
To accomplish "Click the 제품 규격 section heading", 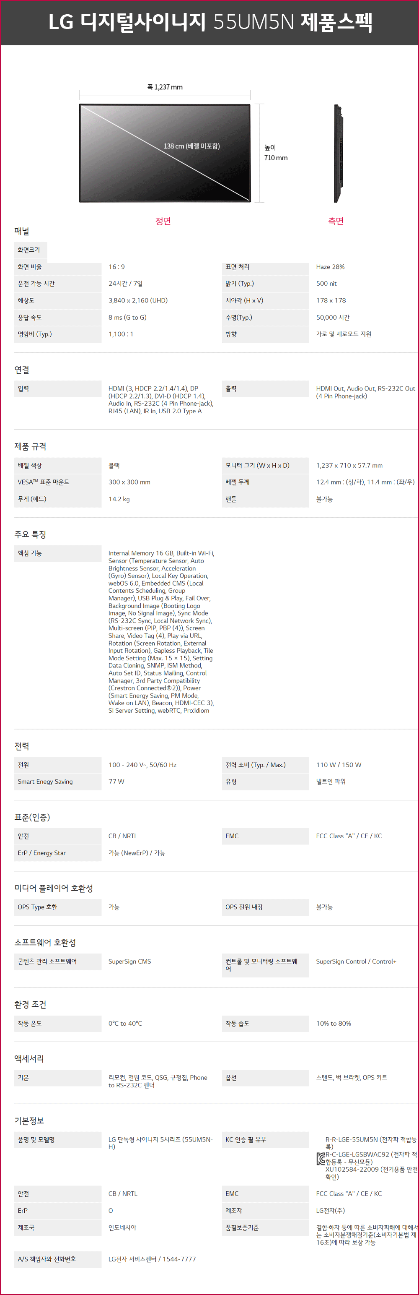I will [30, 446].
